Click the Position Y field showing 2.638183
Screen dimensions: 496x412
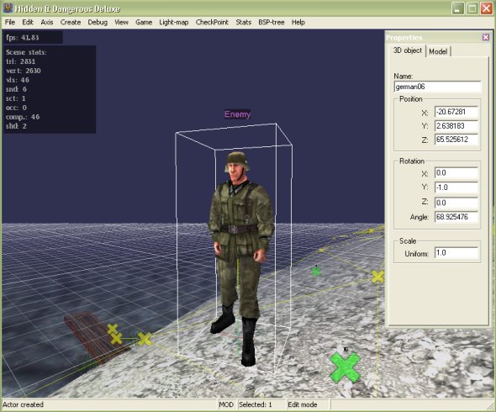[456, 126]
